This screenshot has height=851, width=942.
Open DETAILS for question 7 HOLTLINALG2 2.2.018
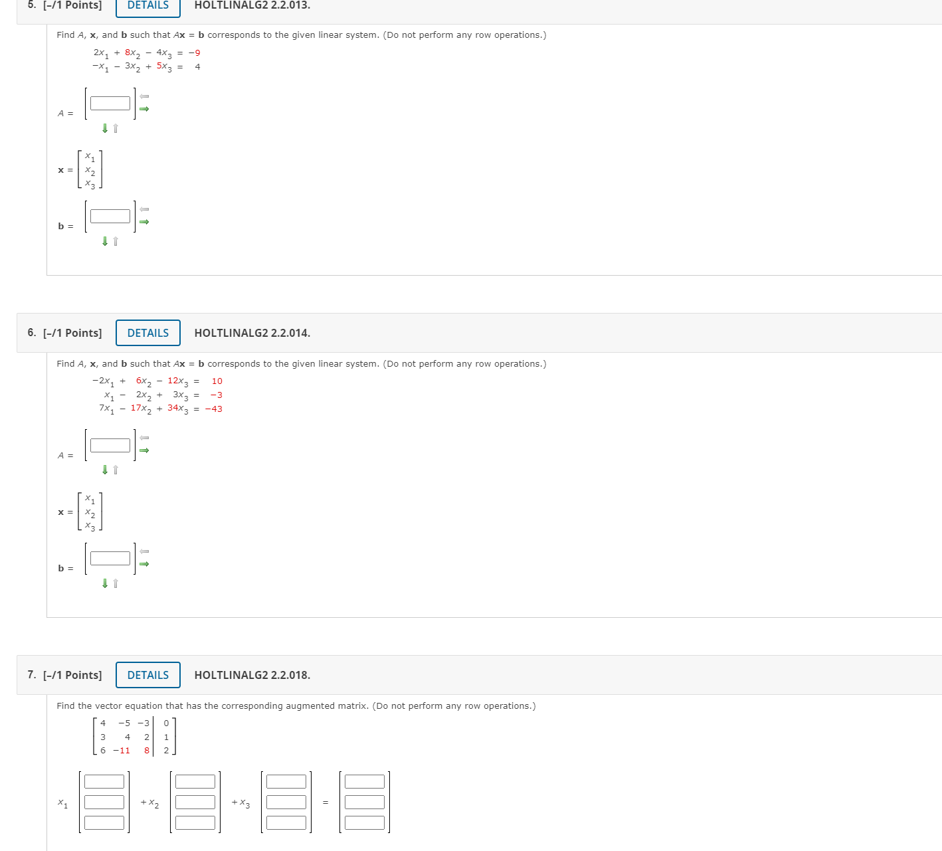tap(148, 675)
